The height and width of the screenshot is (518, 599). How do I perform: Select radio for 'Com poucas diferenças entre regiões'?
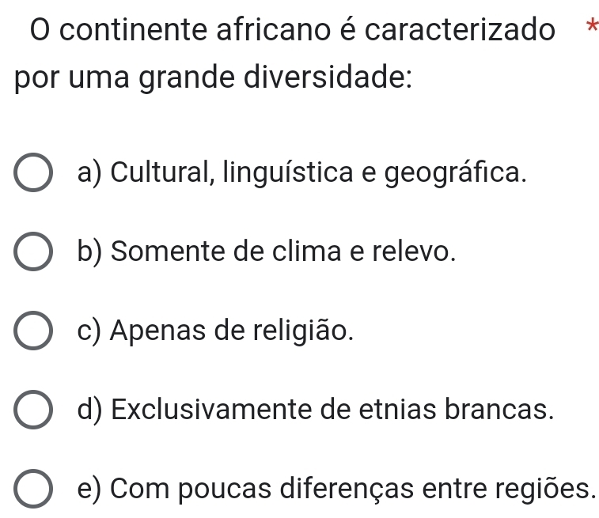[34, 490]
